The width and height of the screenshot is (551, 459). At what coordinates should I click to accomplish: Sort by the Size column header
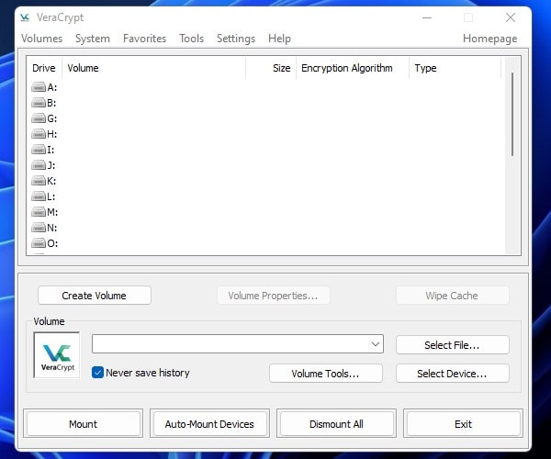tap(271, 68)
